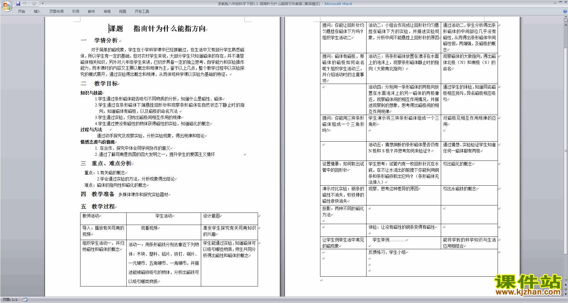Open the Office Button menu
568x303 pixels.
(7, 6)
